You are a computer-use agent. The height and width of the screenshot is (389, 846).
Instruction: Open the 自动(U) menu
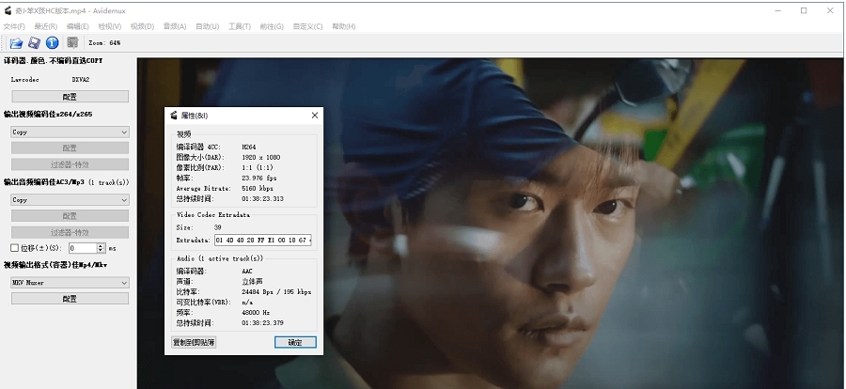point(207,26)
